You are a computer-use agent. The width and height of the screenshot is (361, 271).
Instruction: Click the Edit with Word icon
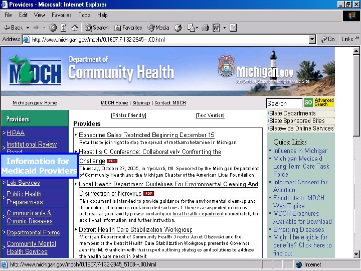tap(216, 28)
